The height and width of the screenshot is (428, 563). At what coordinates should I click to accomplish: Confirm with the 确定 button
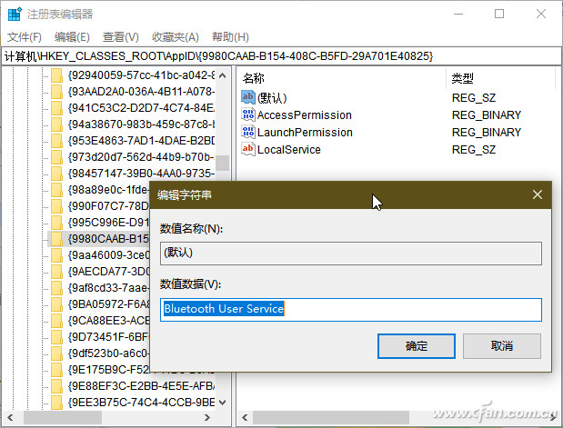click(417, 346)
